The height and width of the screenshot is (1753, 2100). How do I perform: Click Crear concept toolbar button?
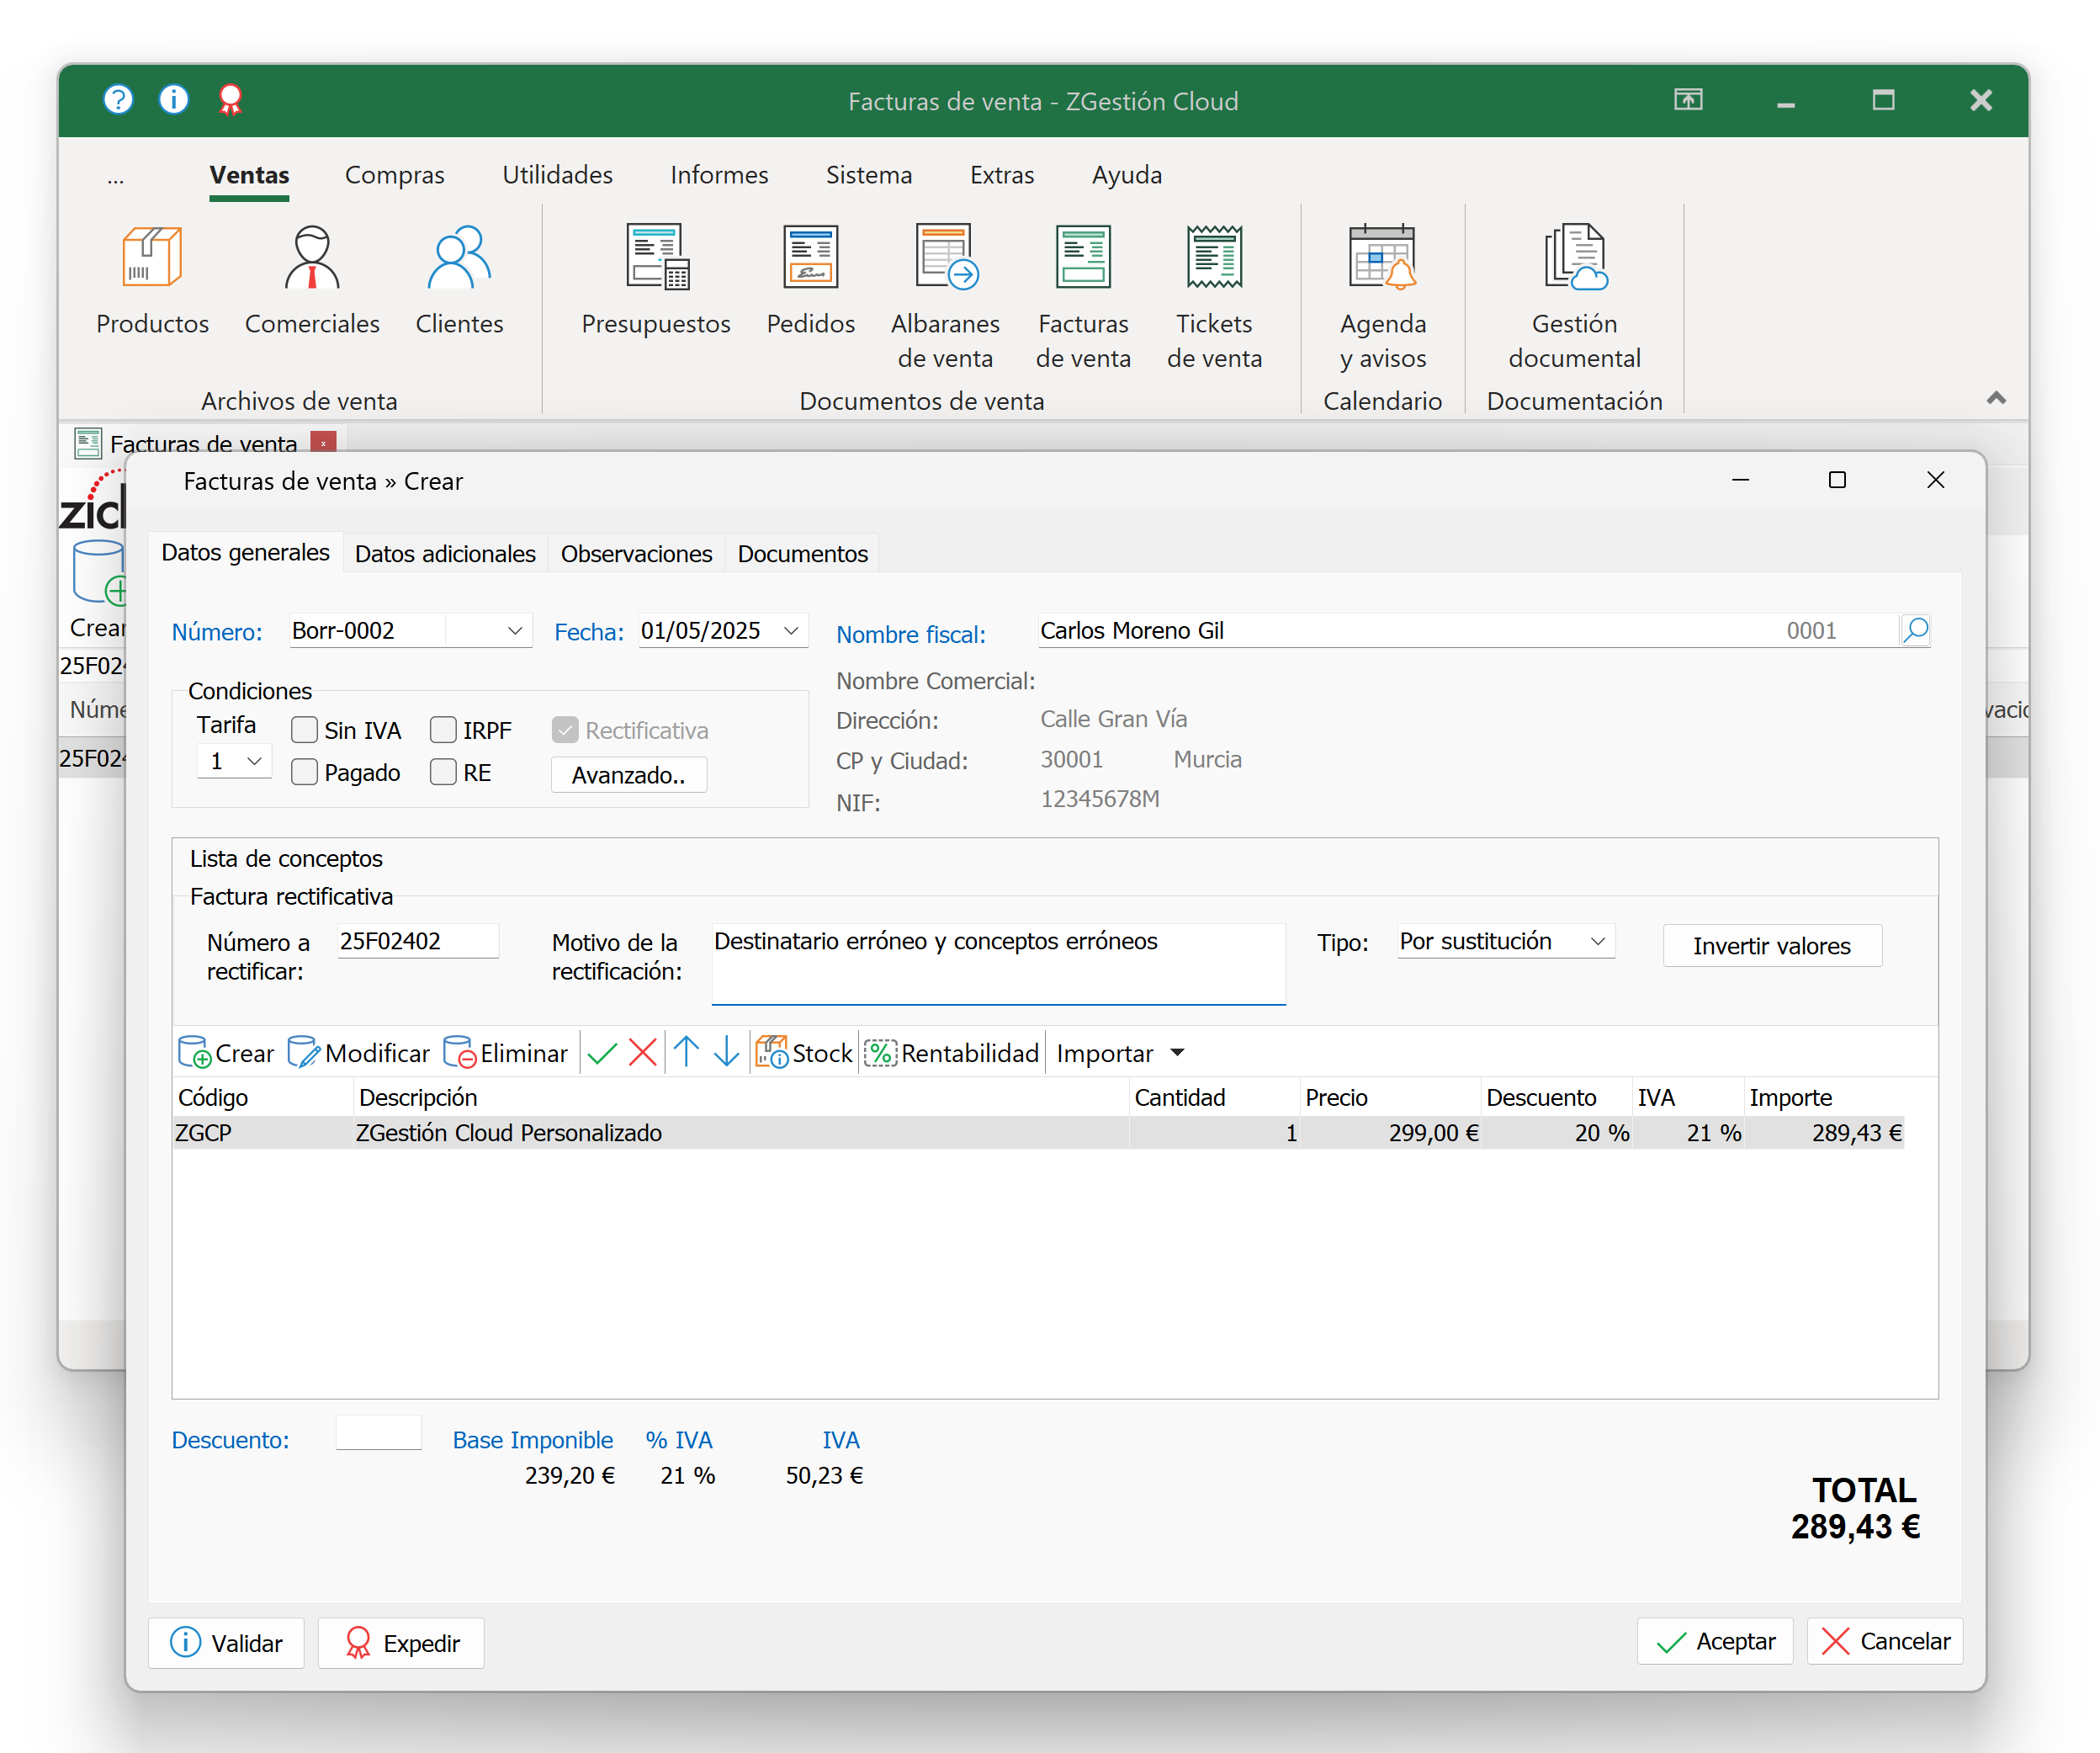(226, 1053)
